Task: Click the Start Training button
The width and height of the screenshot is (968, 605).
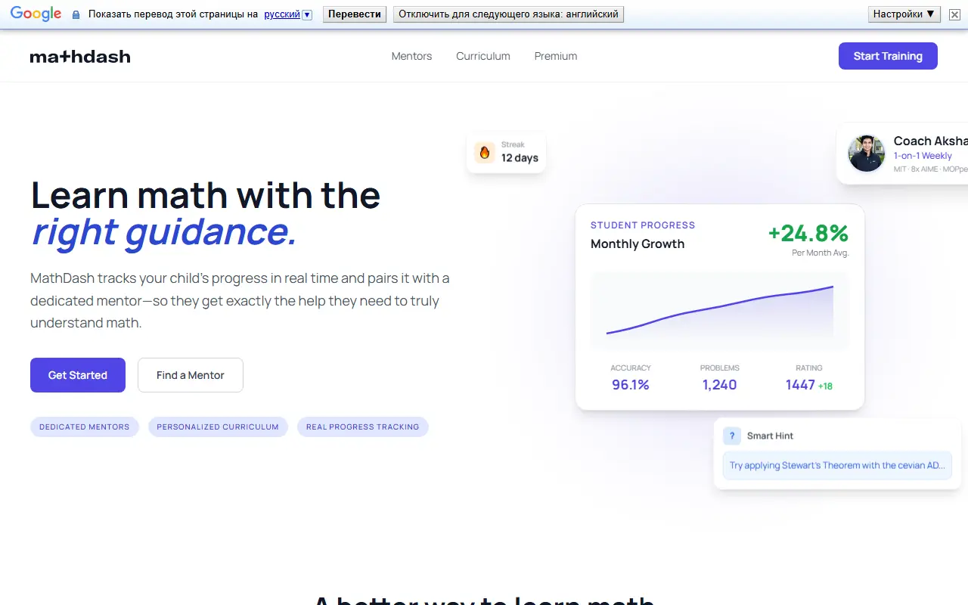Action: (x=888, y=56)
